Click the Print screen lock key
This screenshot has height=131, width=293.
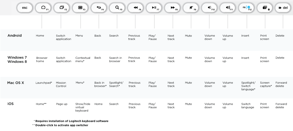tap(265, 8)
